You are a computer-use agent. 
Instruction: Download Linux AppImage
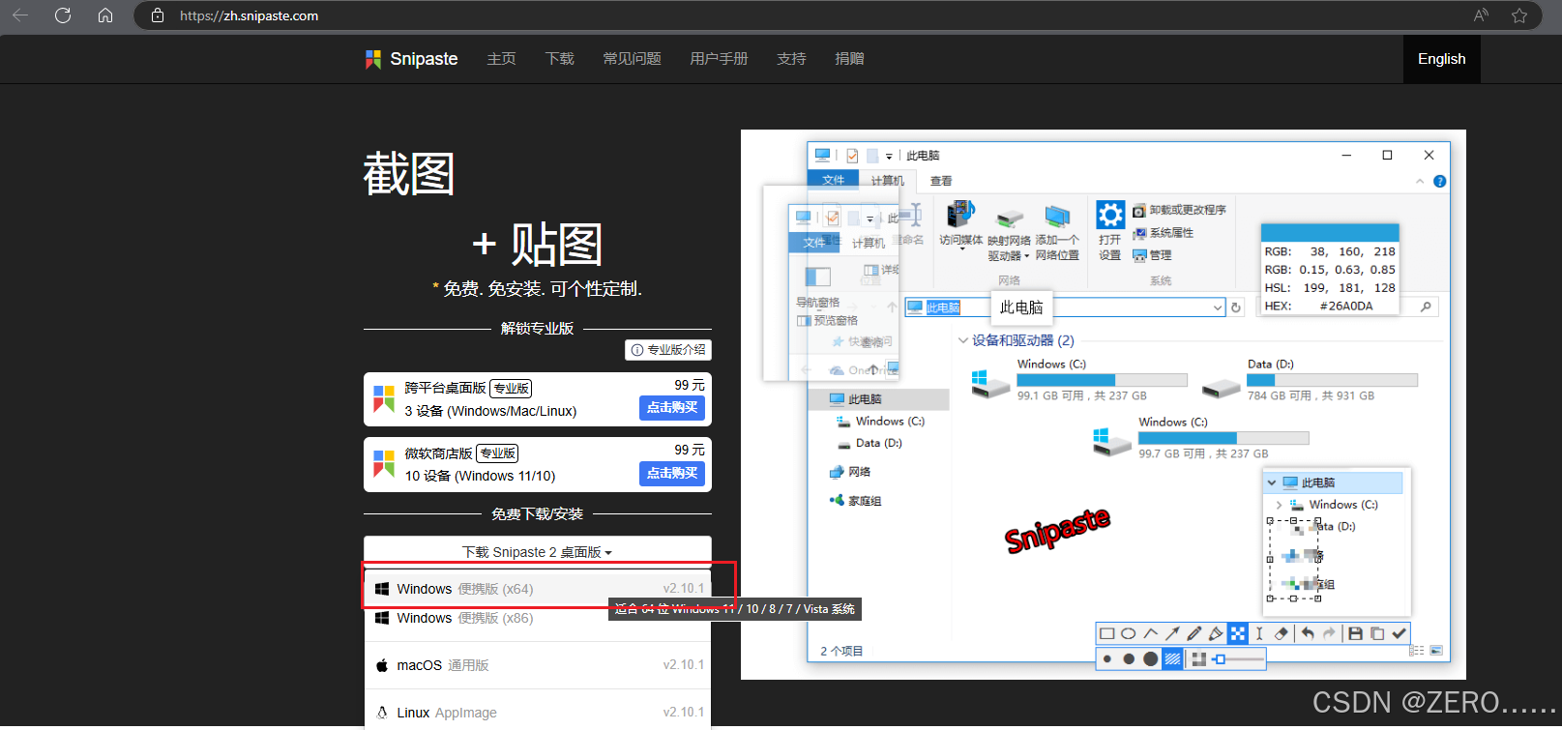(x=538, y=713)
